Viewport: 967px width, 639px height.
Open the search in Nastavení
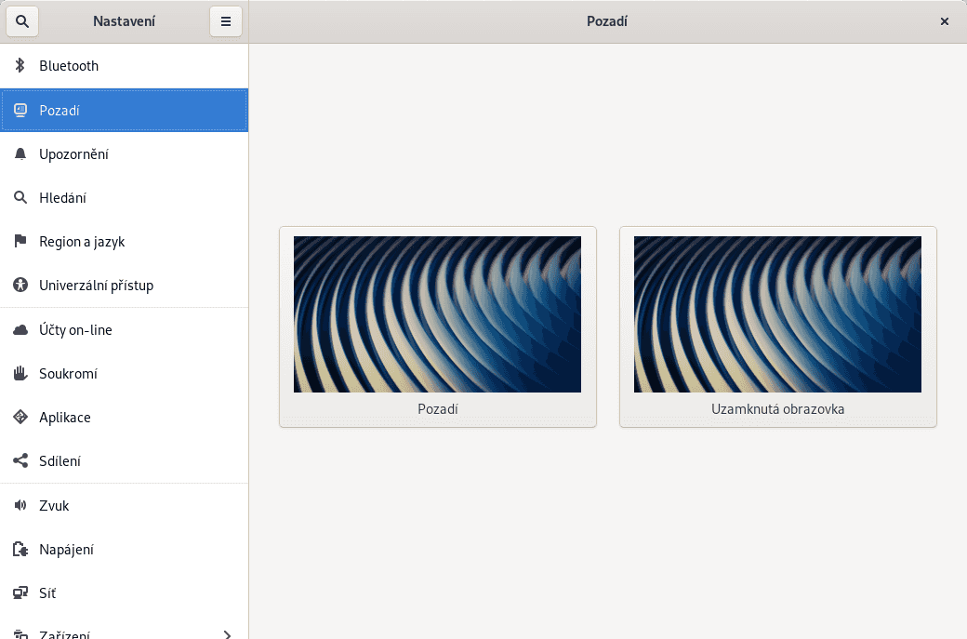pyautogui.click(x=21, y=20)
